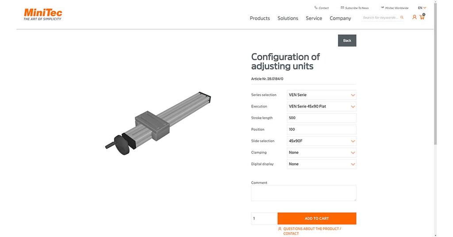This screenshot has height=237, width=453.
Task: Open the Products menu
Action: pos(260,18)
